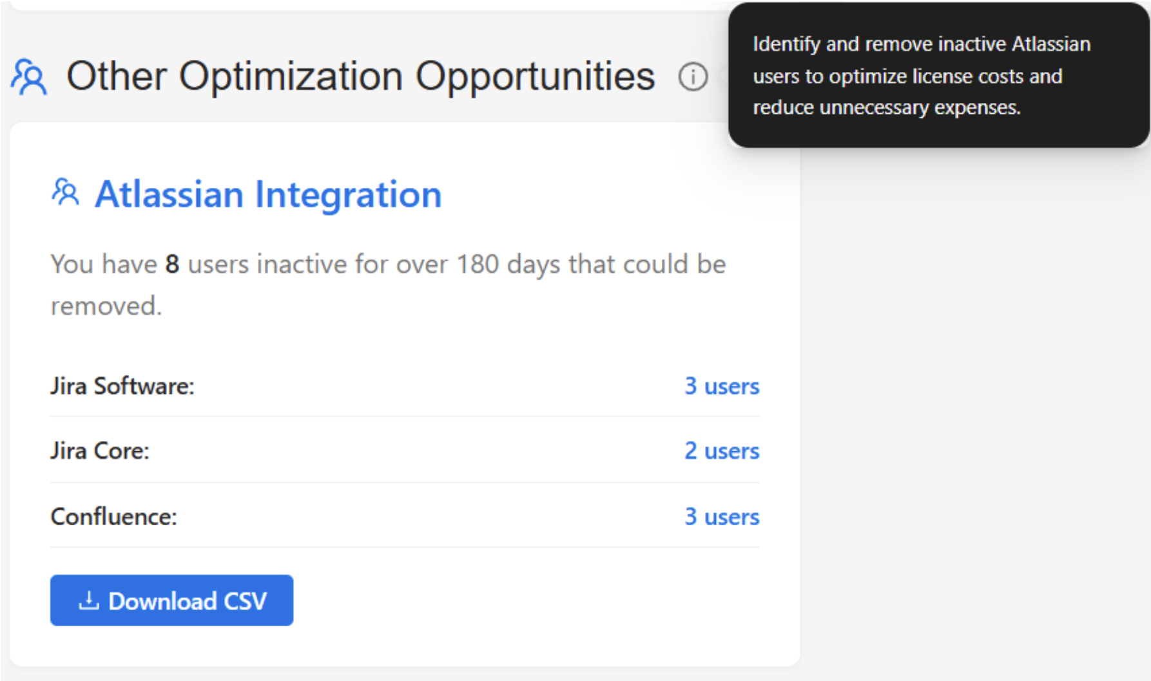
Task: Select the 'Jira Core:' label
Action: pos(100,451)
